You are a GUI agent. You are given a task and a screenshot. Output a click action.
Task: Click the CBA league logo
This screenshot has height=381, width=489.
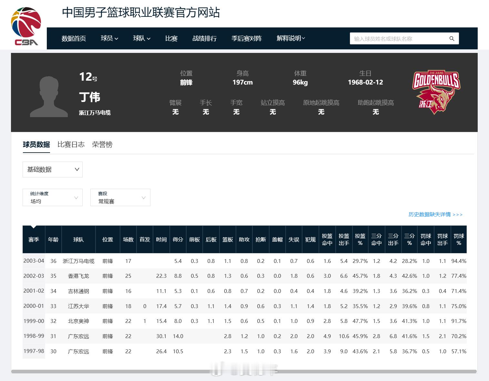(x=26, y=26)
